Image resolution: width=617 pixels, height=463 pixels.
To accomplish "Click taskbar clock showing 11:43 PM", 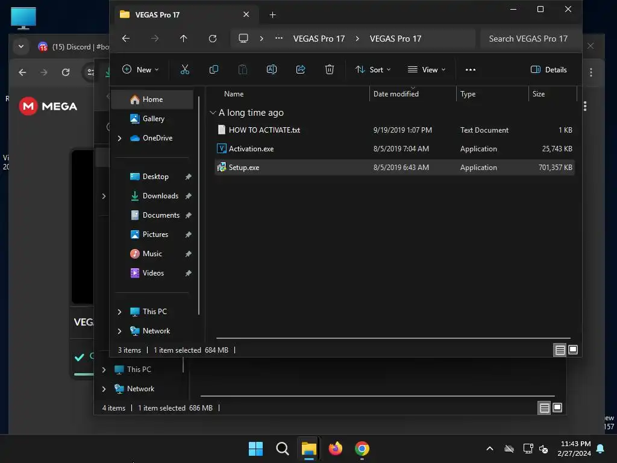I will (574, 449).
